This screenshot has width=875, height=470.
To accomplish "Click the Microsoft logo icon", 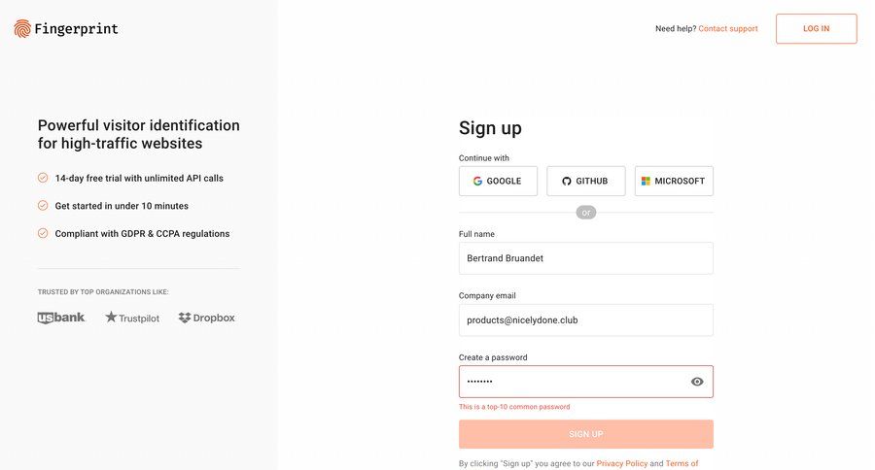I will (x=646, y=182).
